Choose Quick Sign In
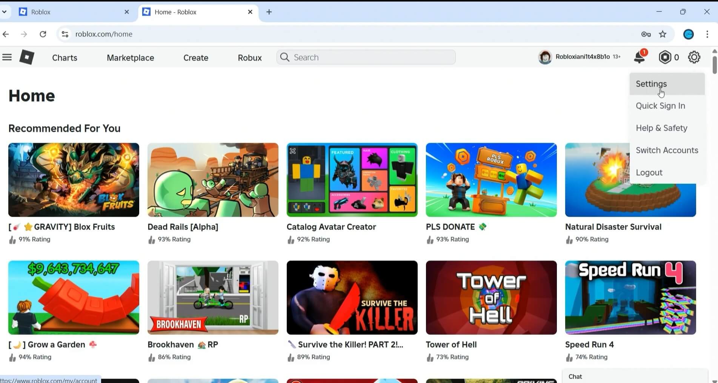This screenshot has width=718, height=383. point(667,106)
